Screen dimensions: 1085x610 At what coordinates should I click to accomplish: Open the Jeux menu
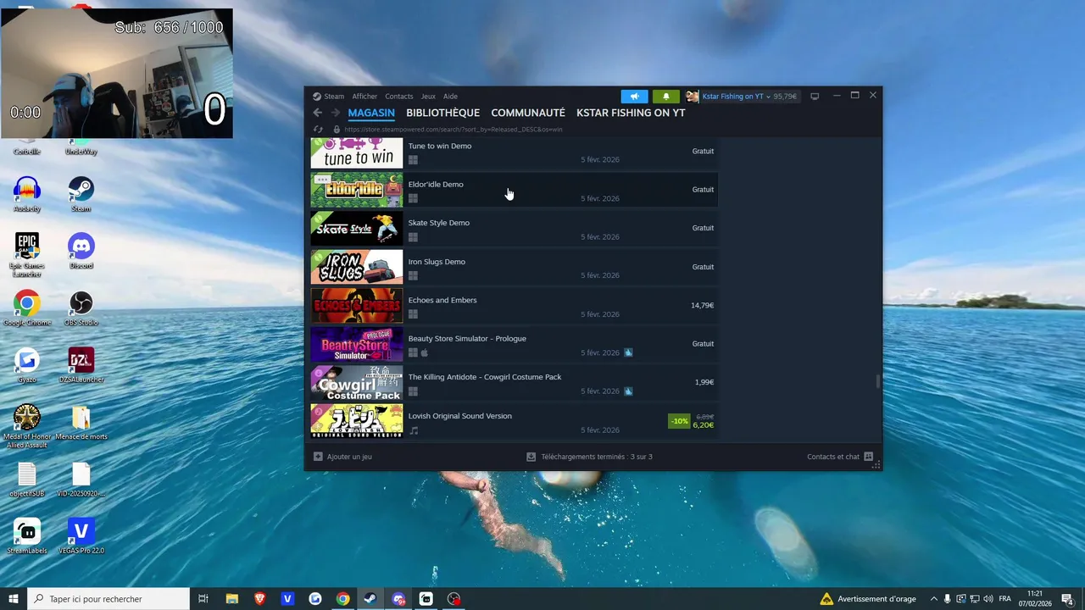coord(428,97)
